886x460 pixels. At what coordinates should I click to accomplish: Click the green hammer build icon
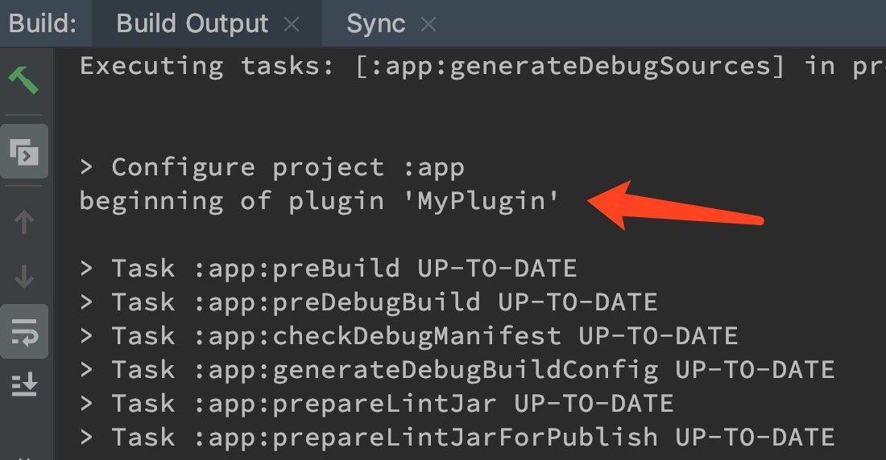pyautogui.click(x=23, y=80)
